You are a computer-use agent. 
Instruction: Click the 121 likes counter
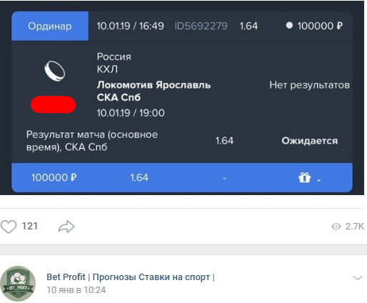[x=30, y=226]
